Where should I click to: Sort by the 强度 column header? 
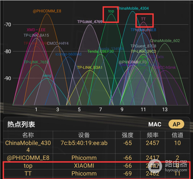(127, 135)
